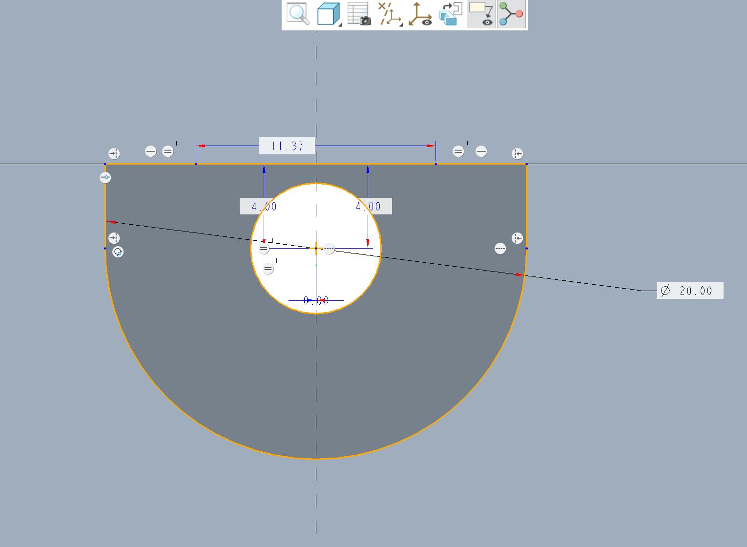Image resolution: width=747 pixels, height=547 pixels.
Task: Select the right 4.00 dimension value
Action: 368,206
